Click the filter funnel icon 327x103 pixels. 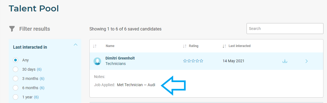click(12, 29)
